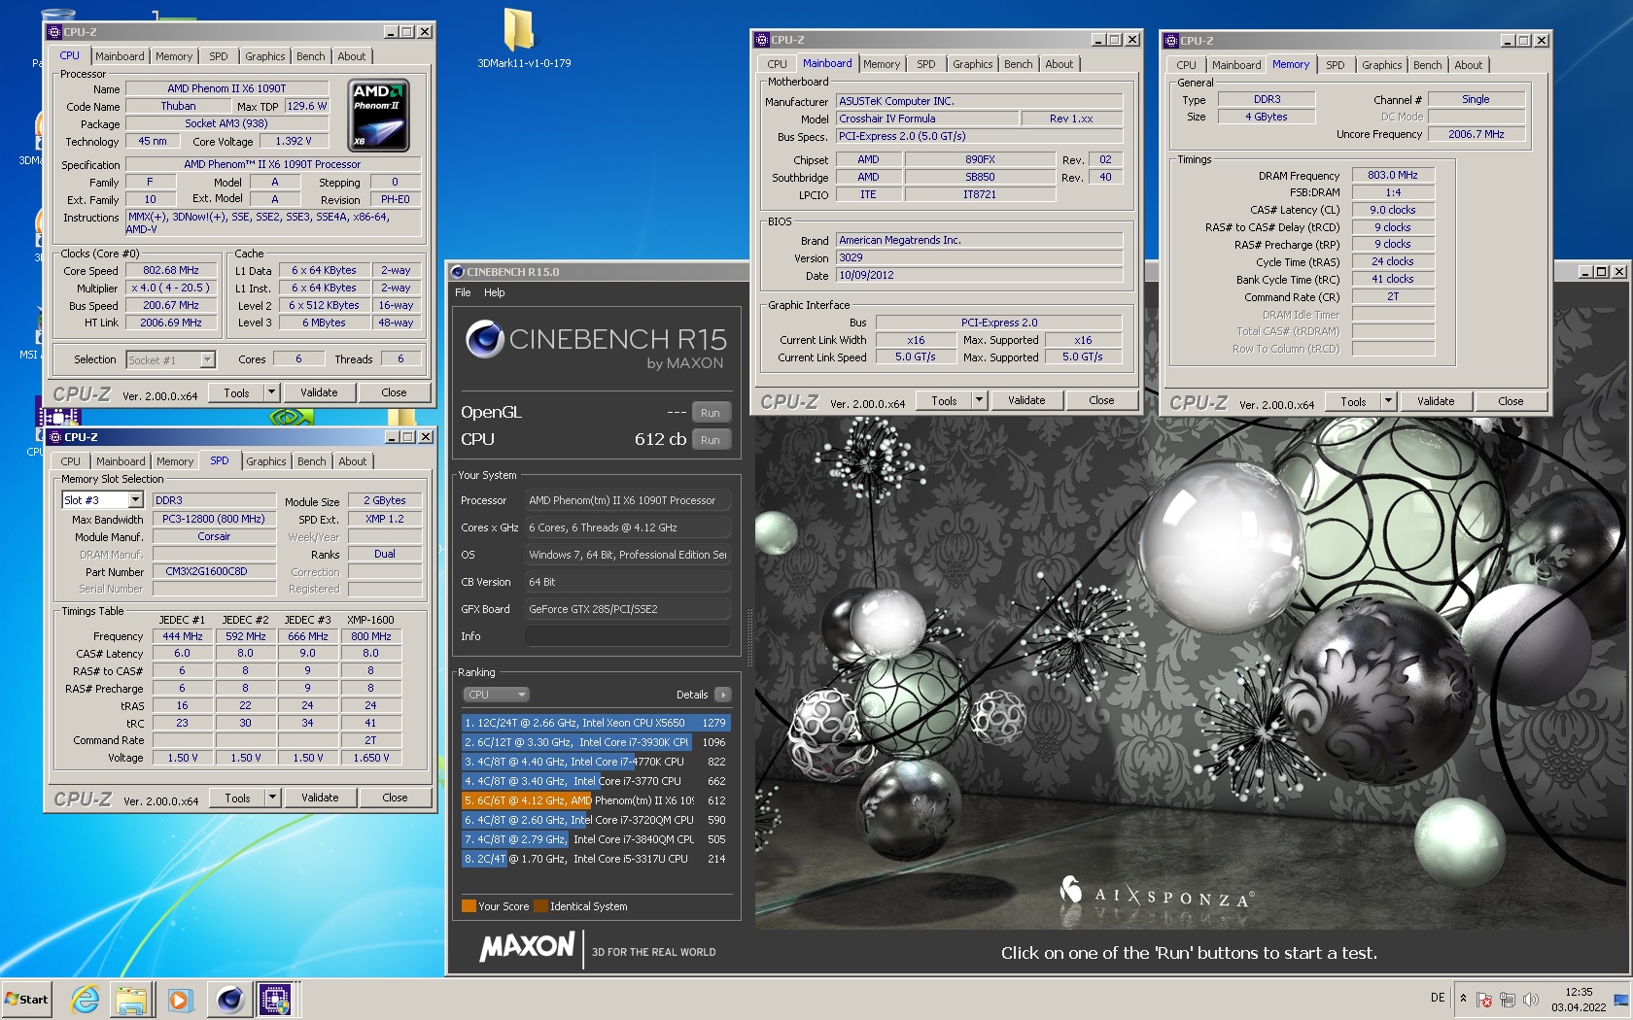Viewport: 1633px width, 1020px height.
Task: Switch to Cinebench via its taskbar icon
Action: tap(229, 999)
